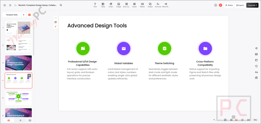261x124 pixels.
Task: Open the 78% zoom level dropdown
Action: [255, 120]
